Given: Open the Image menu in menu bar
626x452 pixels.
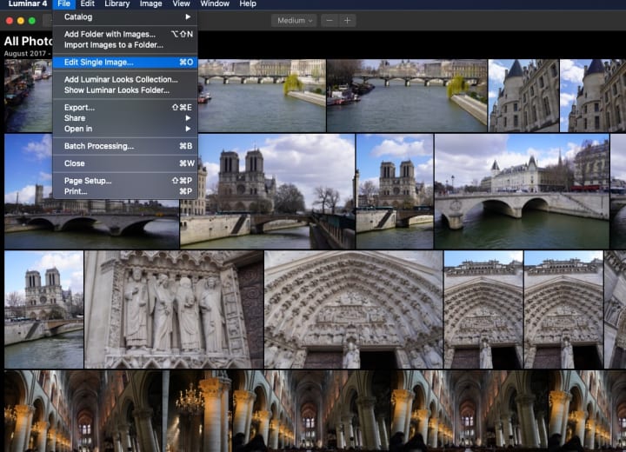Looking at the screenshot, I should point(150,4).
